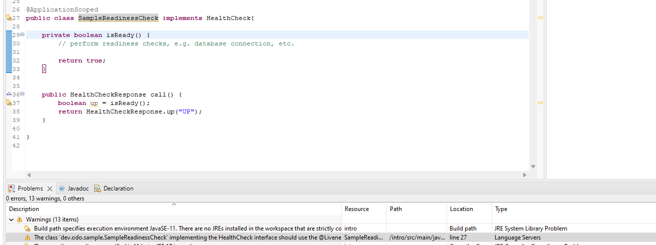Viewport: 656px width, 245px height.
Task: Click the 'perform readiness checks' comment
Action: (x=176, y=43)
